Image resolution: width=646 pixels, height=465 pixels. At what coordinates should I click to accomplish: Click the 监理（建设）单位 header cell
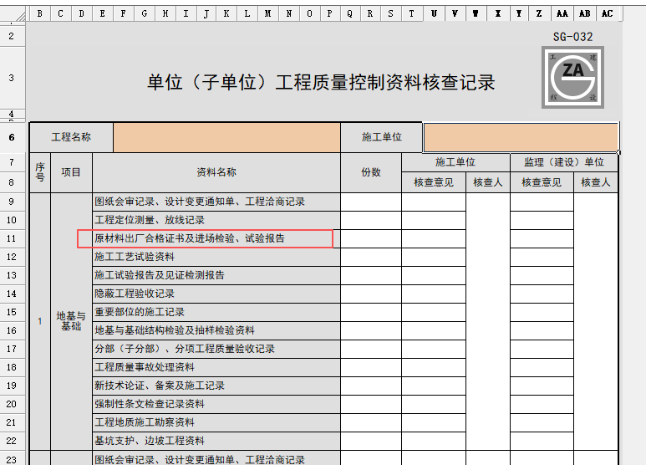click(x=563, y=162)
